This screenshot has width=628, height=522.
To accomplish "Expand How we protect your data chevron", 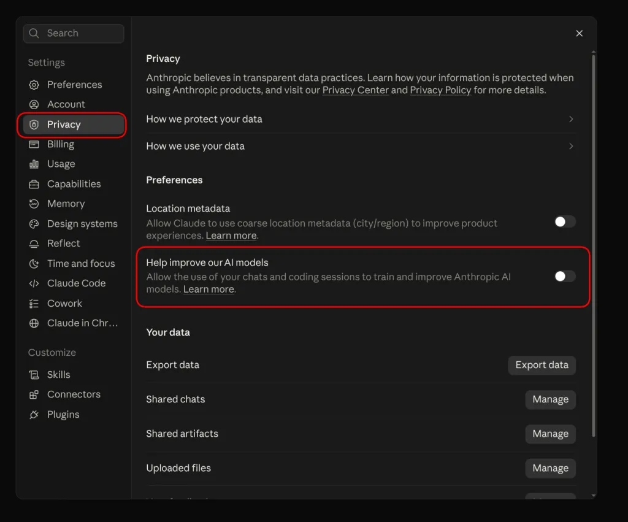I will 571,120.
